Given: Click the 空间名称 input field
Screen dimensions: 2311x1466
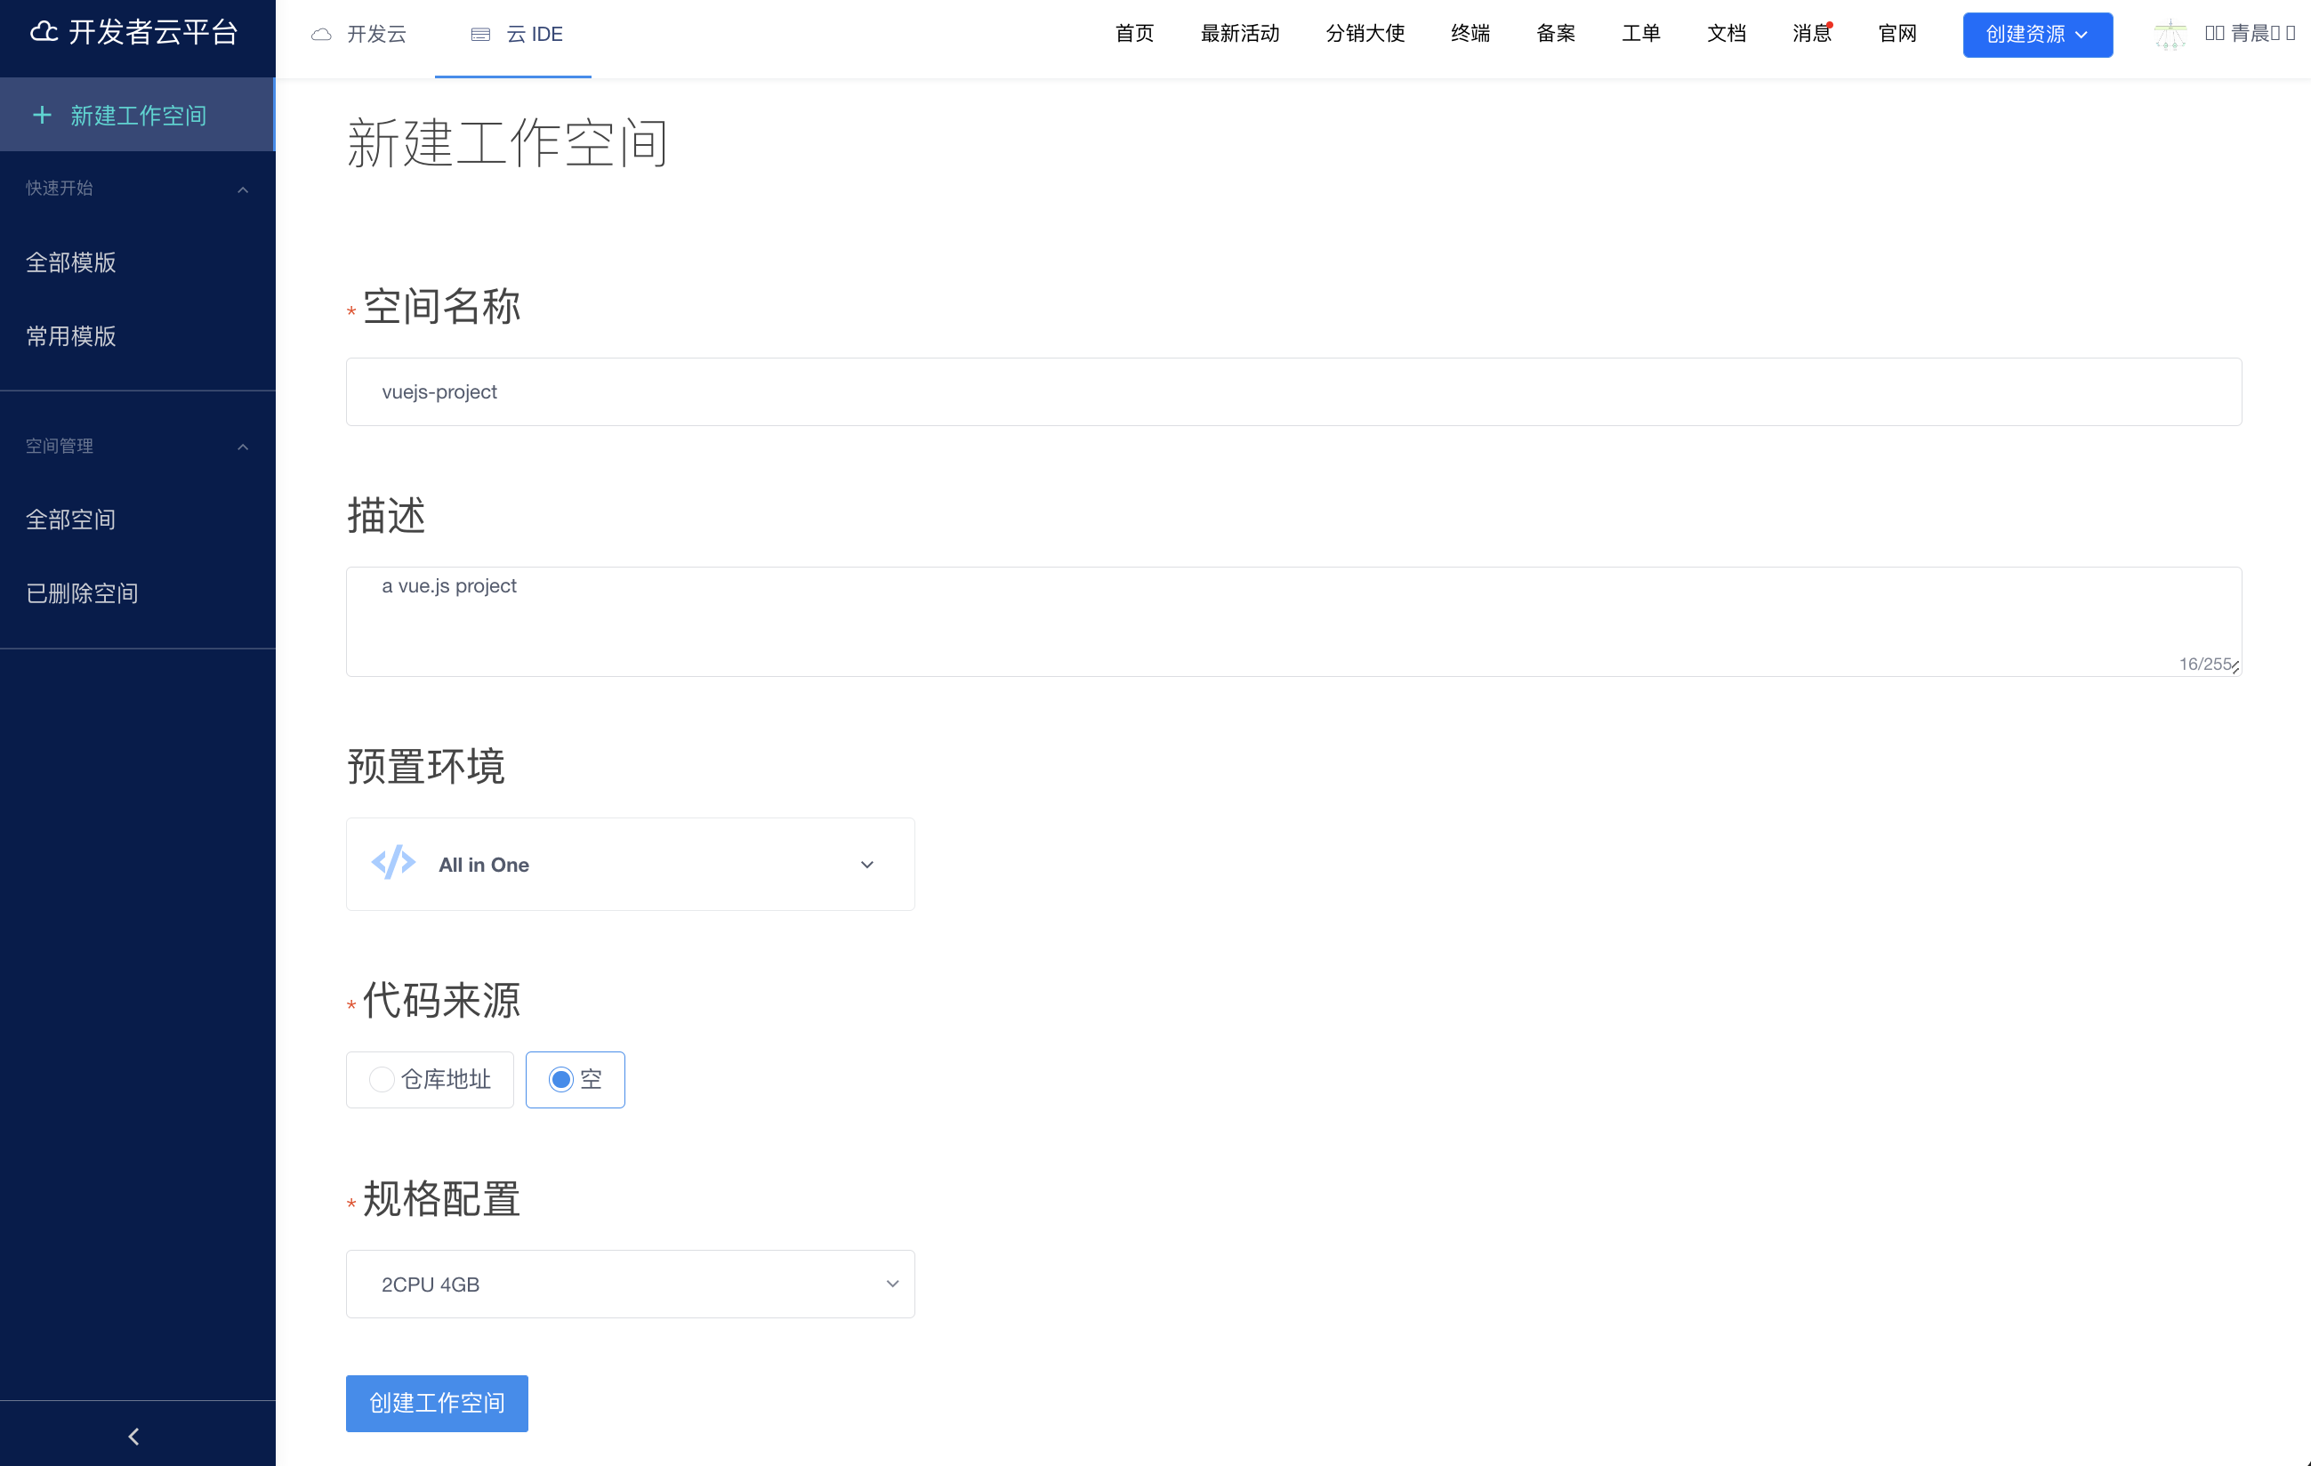Looking at the screenshot, I should (1292, 391).
